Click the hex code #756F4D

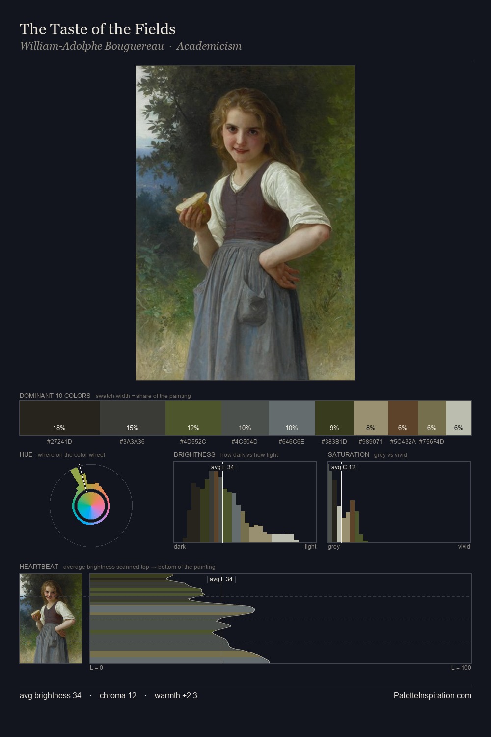[432, 442]
